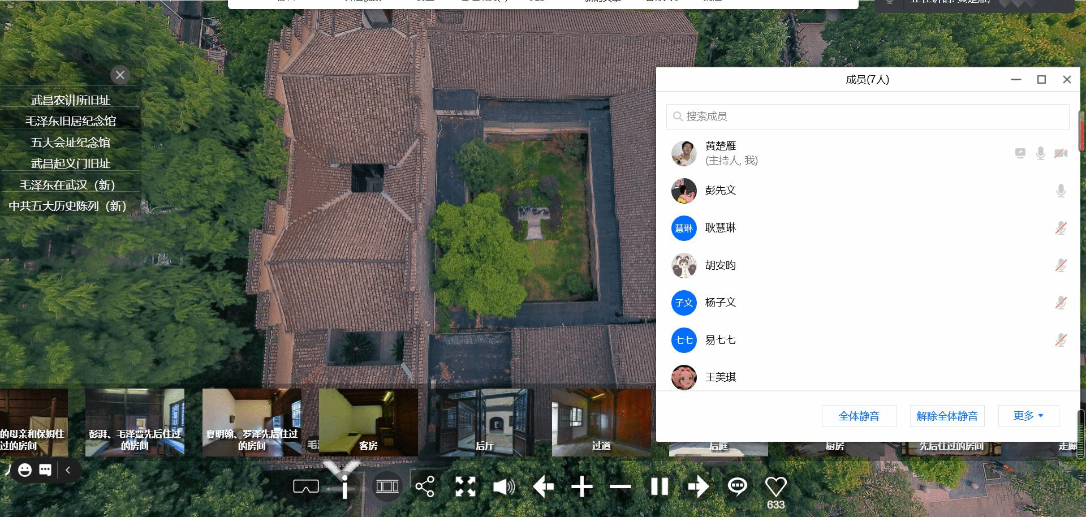Enter fullscreen panorama view
This screenshot has height=517, width=1086.
(465, 486)
